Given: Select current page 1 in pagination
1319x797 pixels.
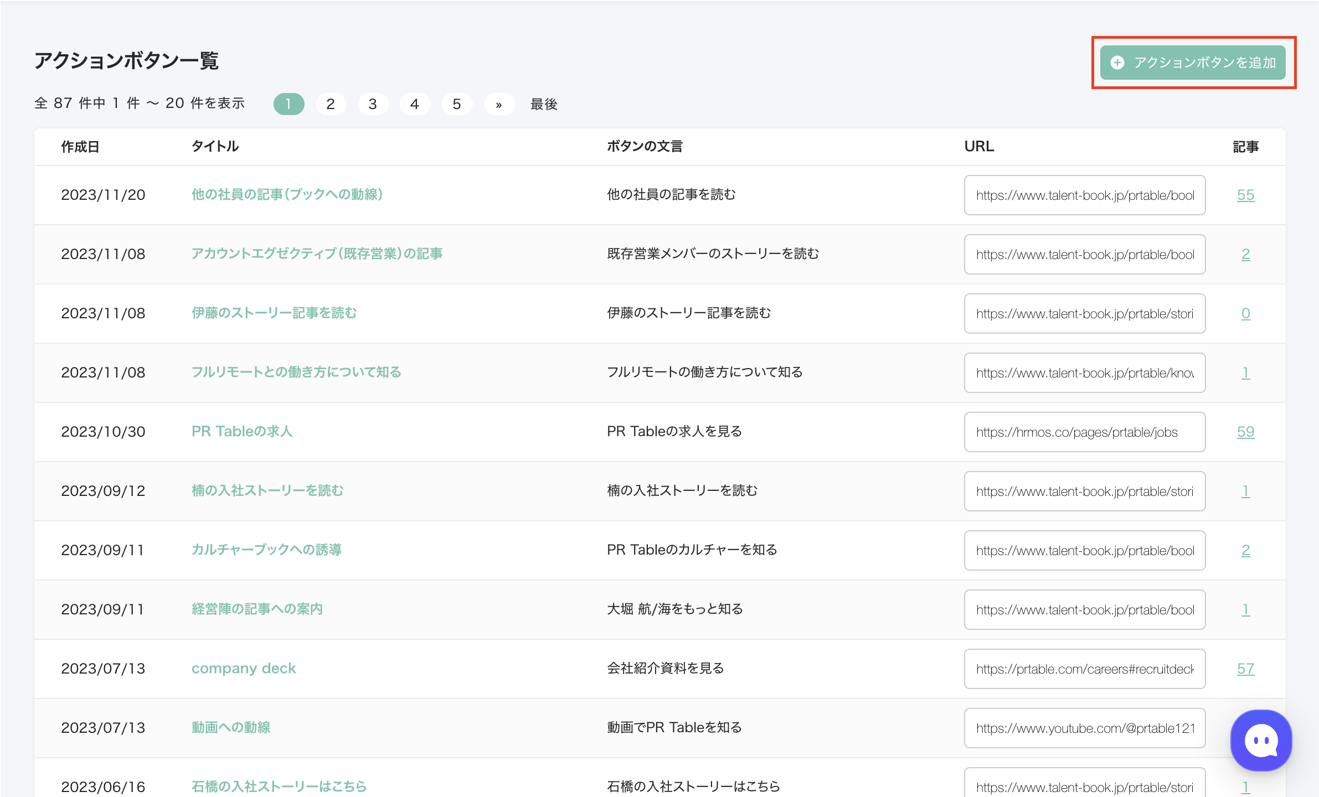Looking at the screenshot, I should tap(288, 104).
